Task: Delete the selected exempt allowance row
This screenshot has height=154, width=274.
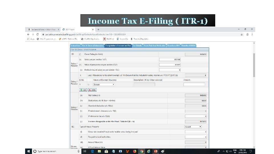Action: coord(92,90)
